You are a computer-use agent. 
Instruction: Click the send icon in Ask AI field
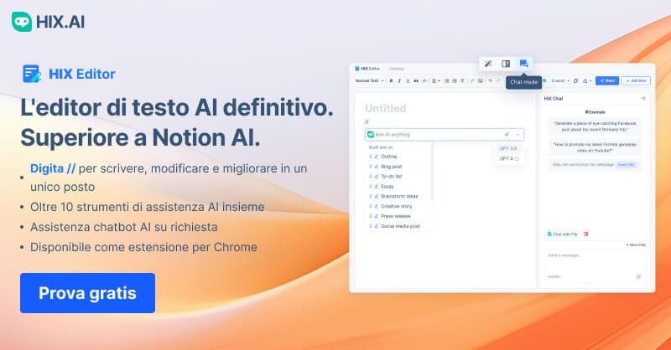coord(507,135)
